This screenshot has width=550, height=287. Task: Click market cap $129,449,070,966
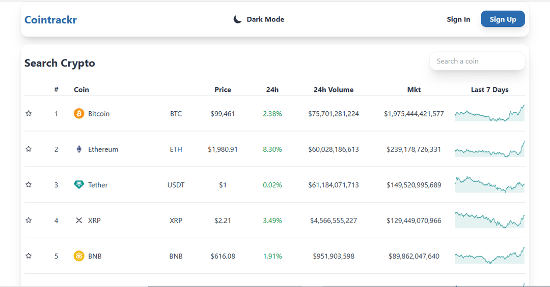414,221
